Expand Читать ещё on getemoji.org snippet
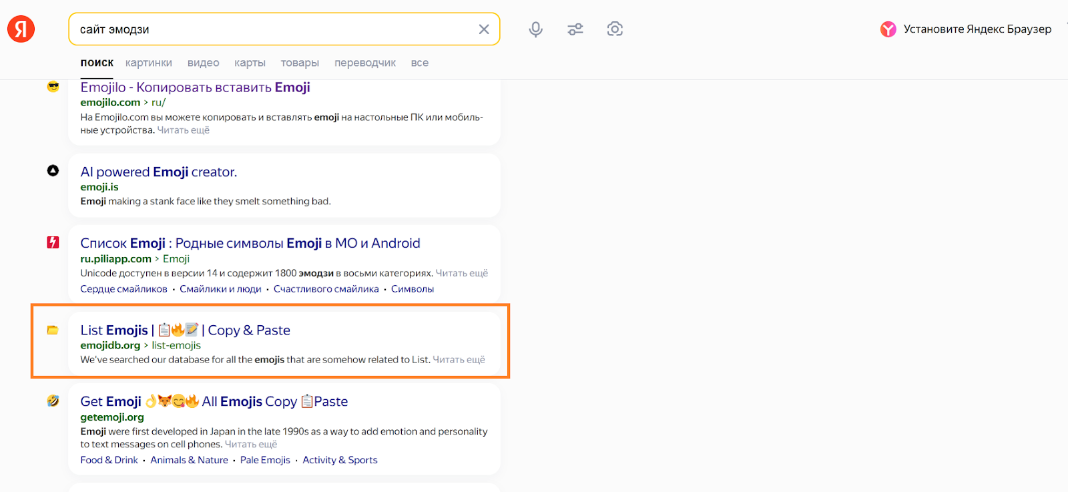Viewport: 1068px width, 492px height. coord(251,445)
